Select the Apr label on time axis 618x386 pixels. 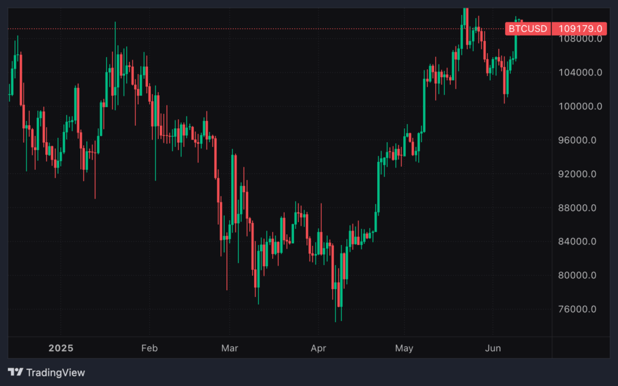coord(317,348)
